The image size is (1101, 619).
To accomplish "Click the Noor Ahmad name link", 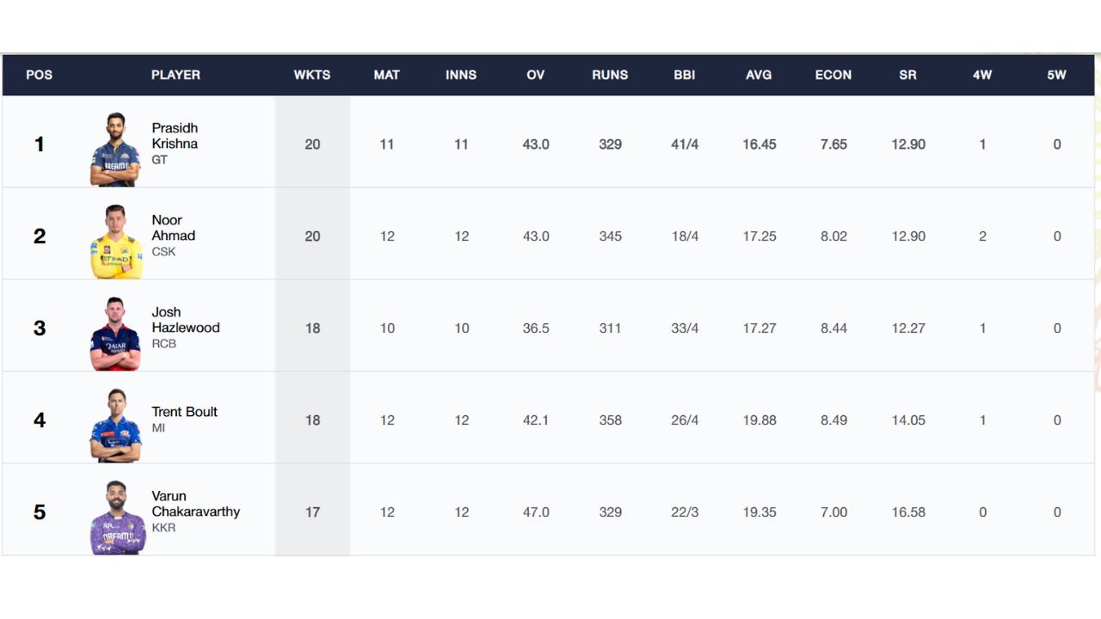I will [x=174, y=228].
